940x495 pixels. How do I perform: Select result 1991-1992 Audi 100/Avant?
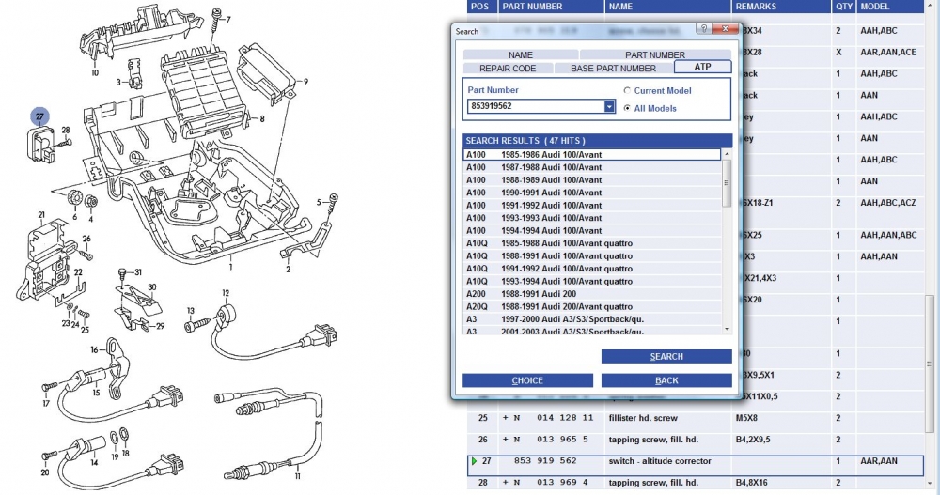click(x=592, y=205)
